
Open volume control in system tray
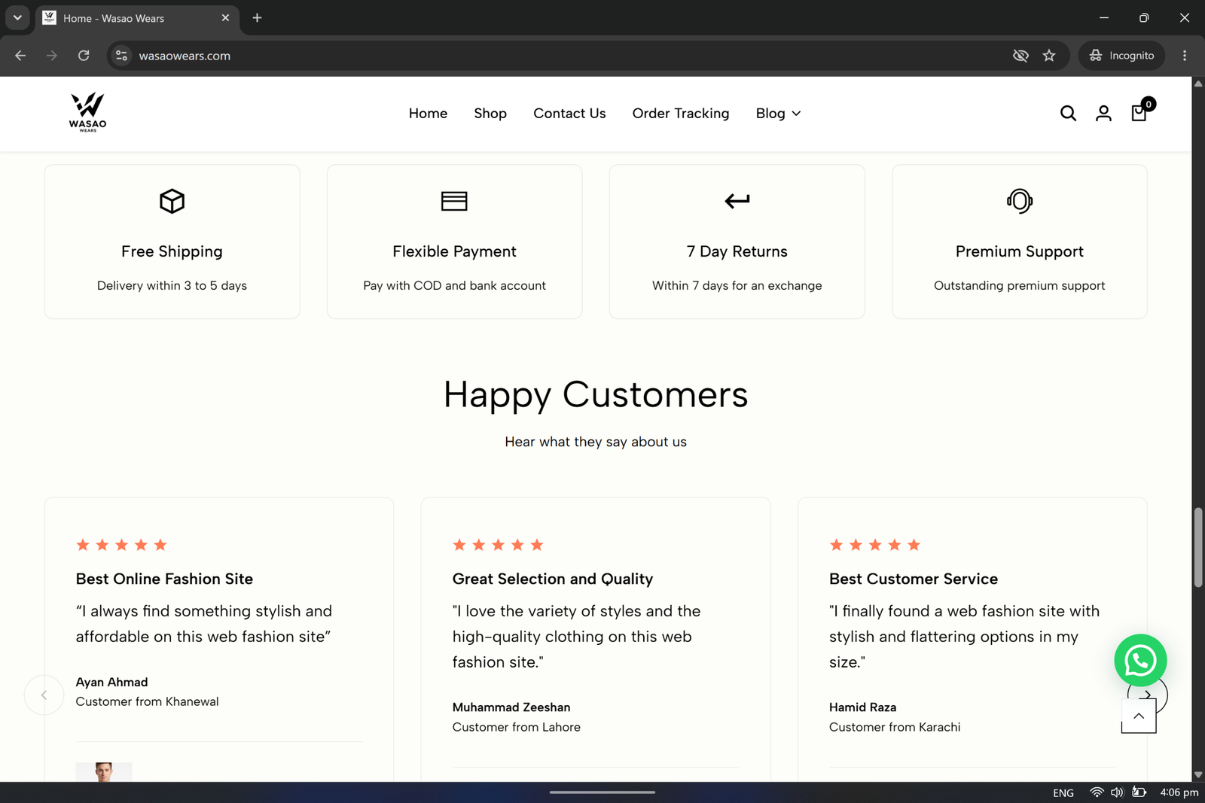pyautogui.click(x=1117, y=792)
